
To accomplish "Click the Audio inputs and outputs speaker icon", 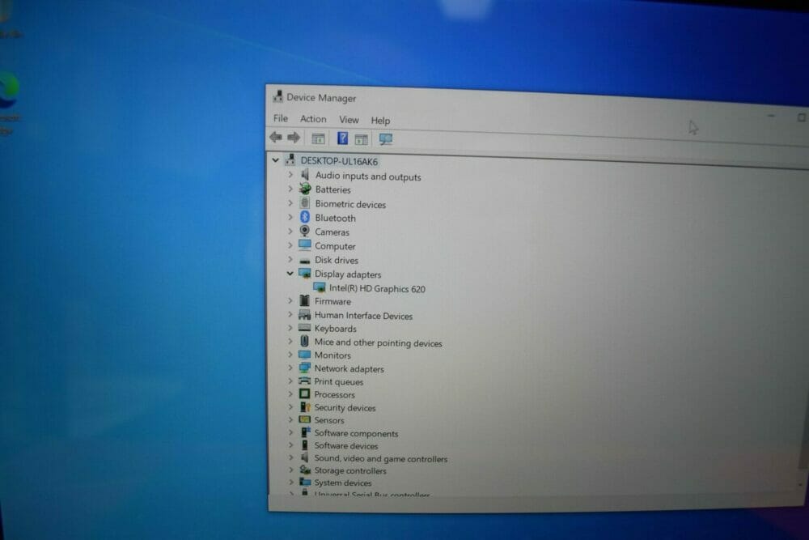I will [305, 175].
